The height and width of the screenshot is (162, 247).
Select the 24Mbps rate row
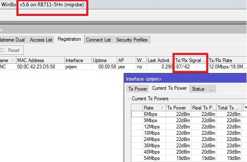(x=189, y=139)
